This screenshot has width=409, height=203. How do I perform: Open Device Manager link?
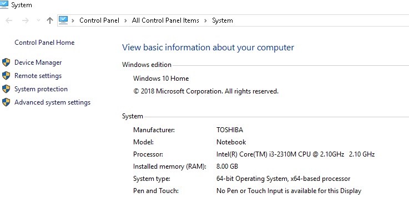38,63
